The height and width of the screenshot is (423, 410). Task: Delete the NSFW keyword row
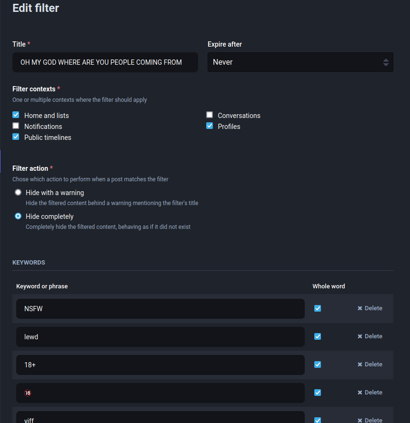pyautogui.click(x=370, y=308)
